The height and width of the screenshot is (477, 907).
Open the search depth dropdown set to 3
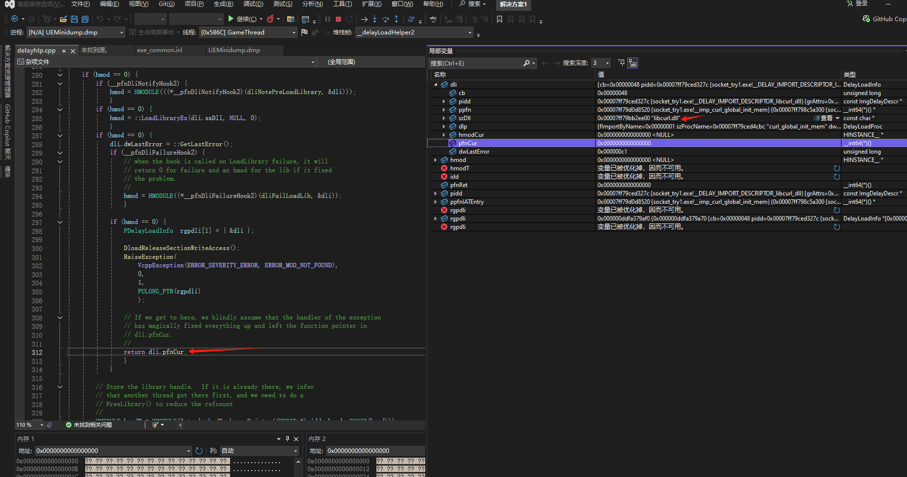click(x=601, y=63)
